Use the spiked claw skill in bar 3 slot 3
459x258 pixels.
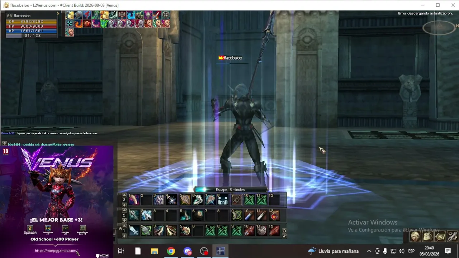[x=159, y=200]
